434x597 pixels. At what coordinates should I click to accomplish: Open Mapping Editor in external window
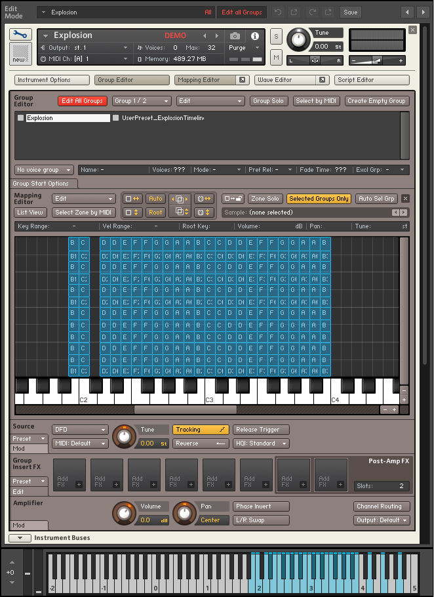(x=242, y=80)
